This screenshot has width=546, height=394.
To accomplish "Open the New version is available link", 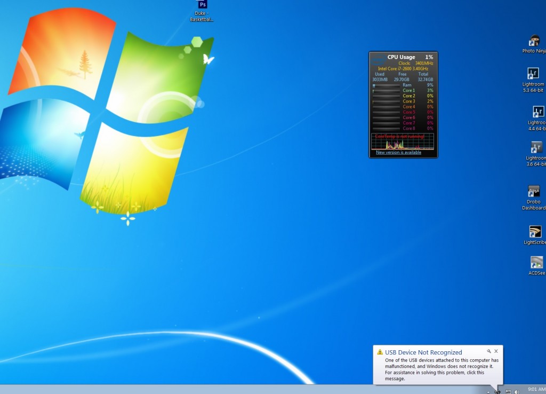I will [x=398, y=152].
